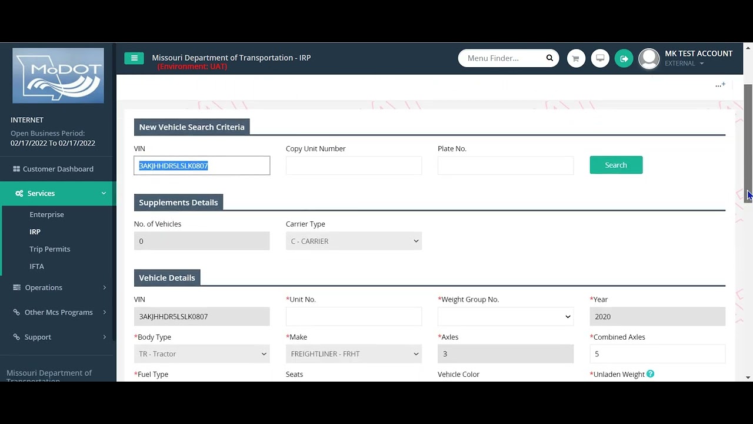Click the Environment: UAT label
Viewport: 753px width, 424px height.
click(192, 67)
